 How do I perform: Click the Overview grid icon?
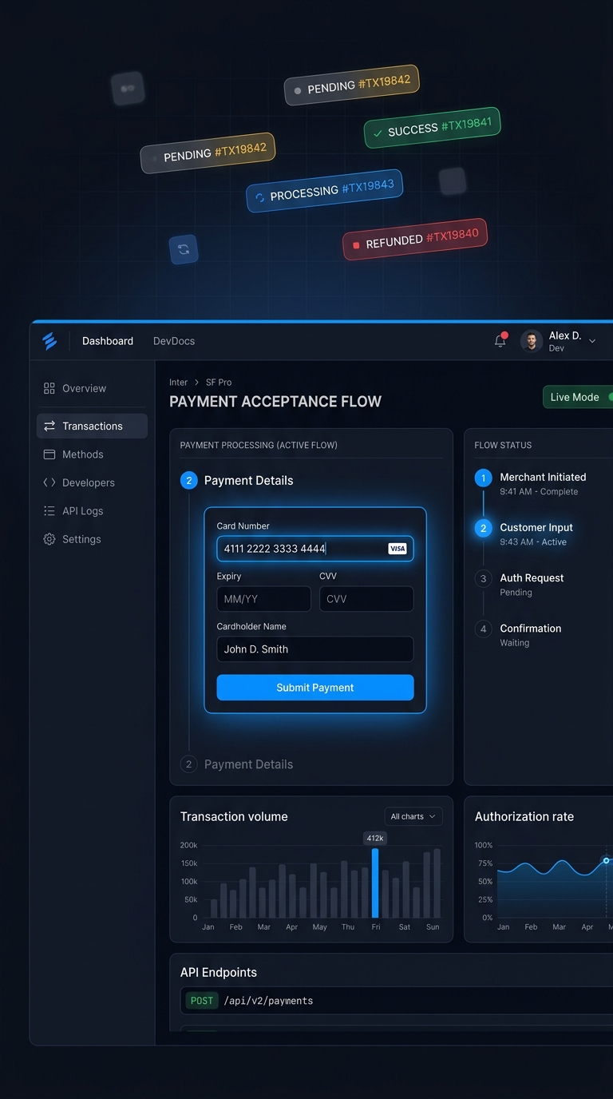(x=49, y=388)
